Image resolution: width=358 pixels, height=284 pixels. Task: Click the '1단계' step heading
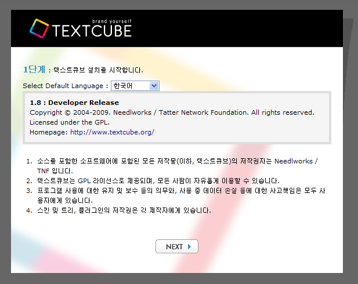tap(34, 70)
